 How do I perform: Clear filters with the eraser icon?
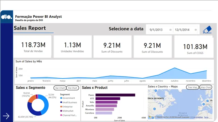pyautogui.click(x=207, y=29)
